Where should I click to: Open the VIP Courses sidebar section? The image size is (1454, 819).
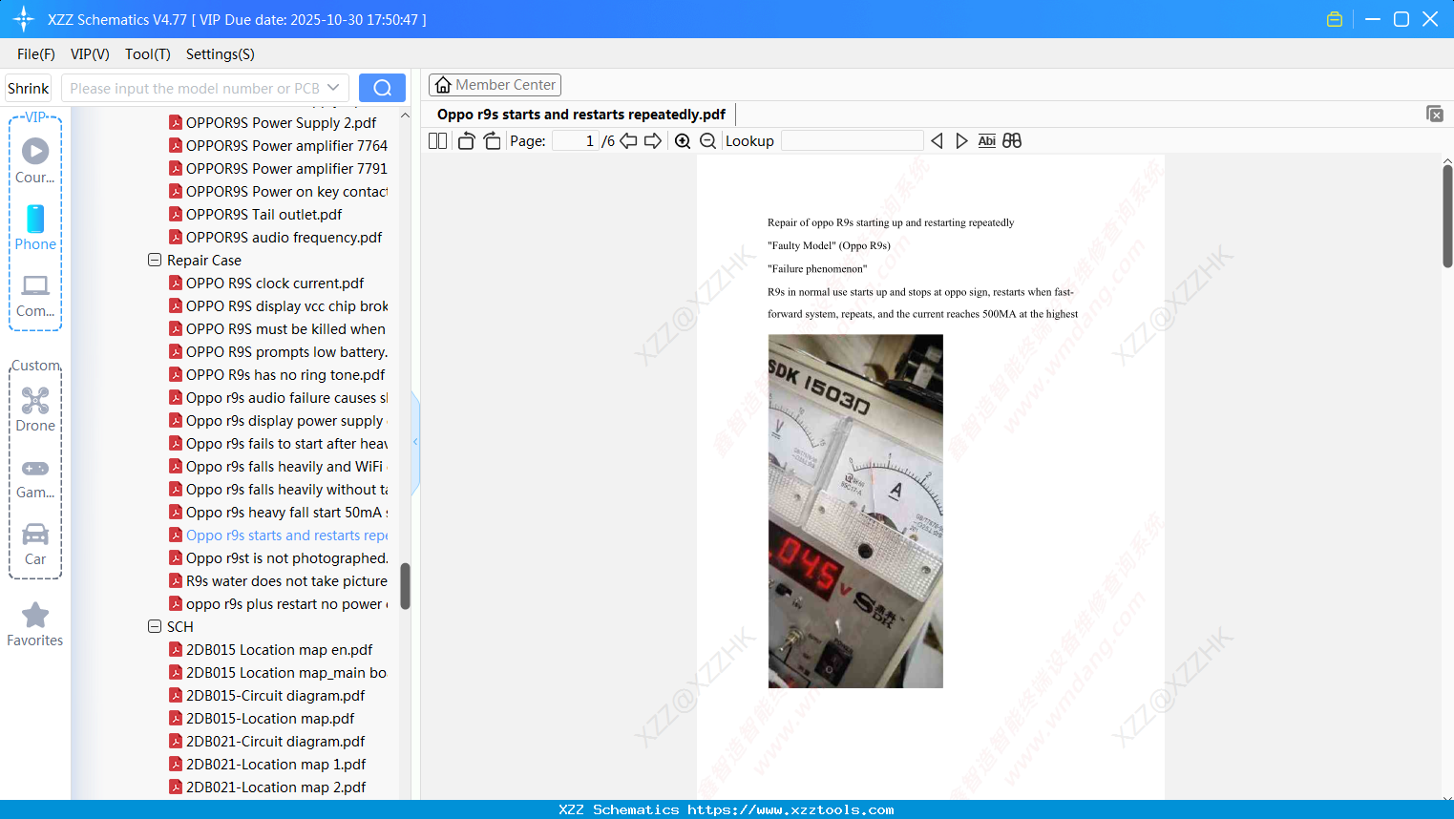[35, 160]
